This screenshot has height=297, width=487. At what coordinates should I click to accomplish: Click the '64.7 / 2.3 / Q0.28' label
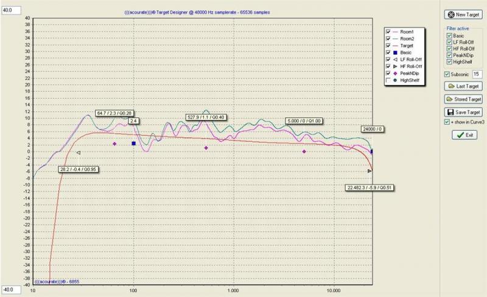[x=114, y=113]
